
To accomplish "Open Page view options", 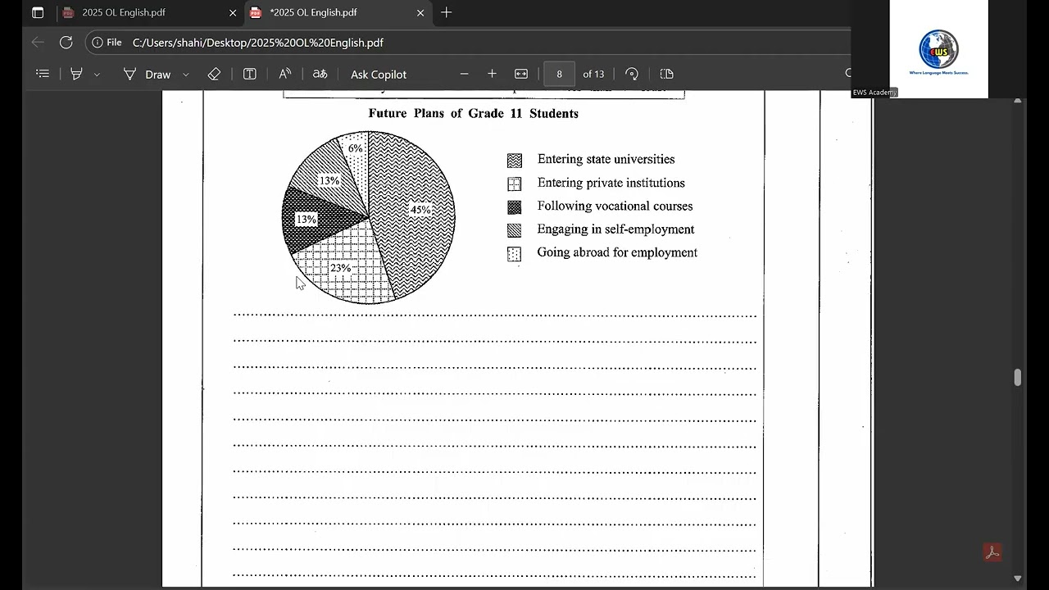I will coord(667,74).
